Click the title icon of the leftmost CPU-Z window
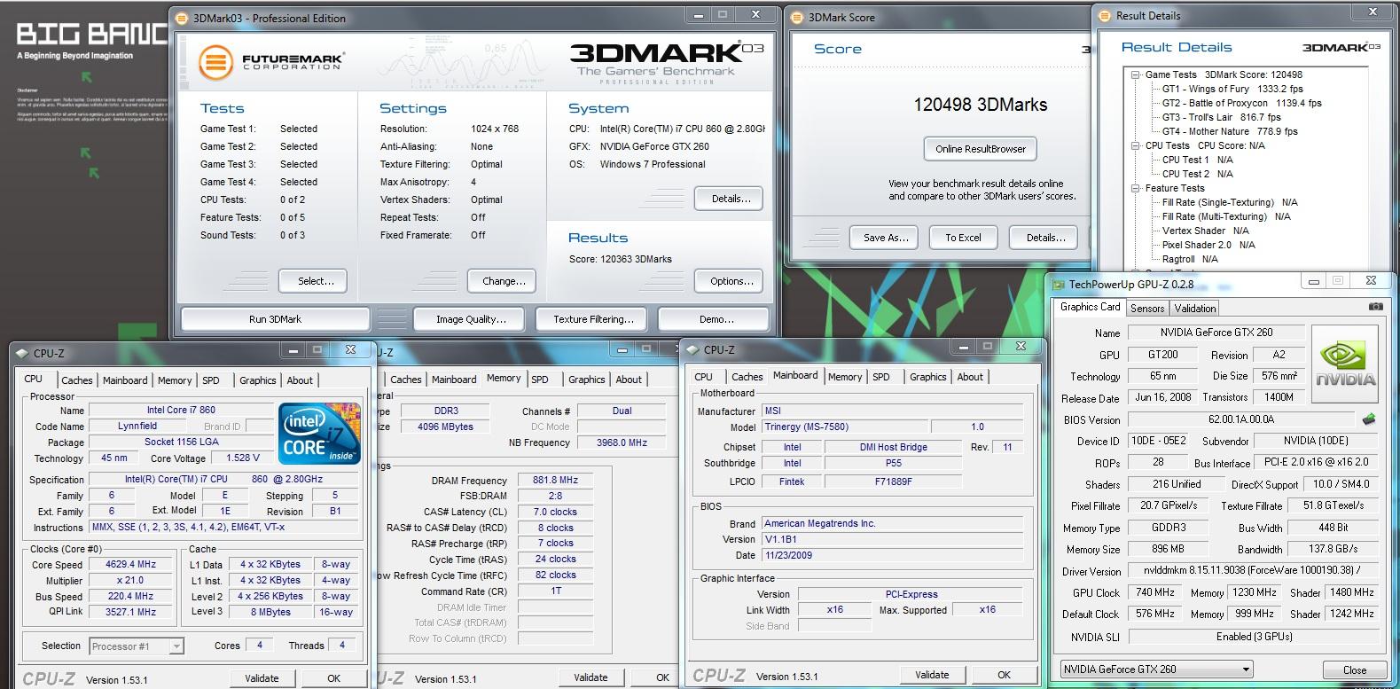1400x689 pixels. coord(22,352)
